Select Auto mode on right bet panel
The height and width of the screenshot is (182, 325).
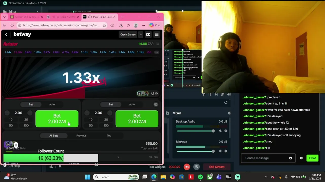click(x=132, y=104)
